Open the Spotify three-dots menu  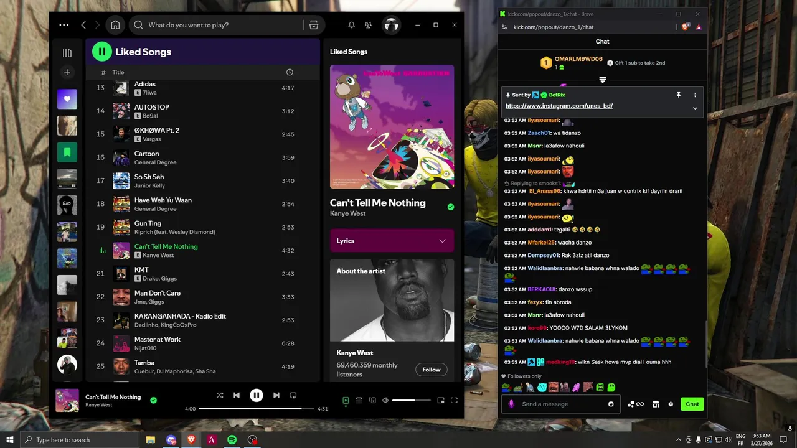click(64, 25)
